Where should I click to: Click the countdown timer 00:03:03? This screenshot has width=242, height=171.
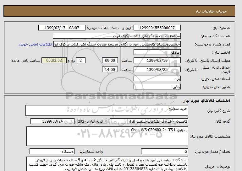54,60
